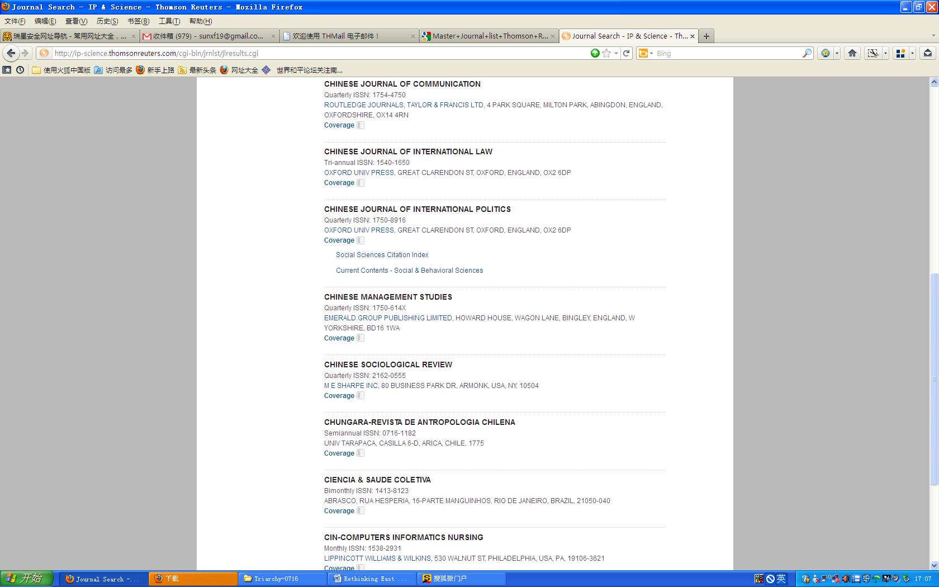Open the M E Sharpe Inc link
Viewport: 939px width, 587px height.
point(351,386)
